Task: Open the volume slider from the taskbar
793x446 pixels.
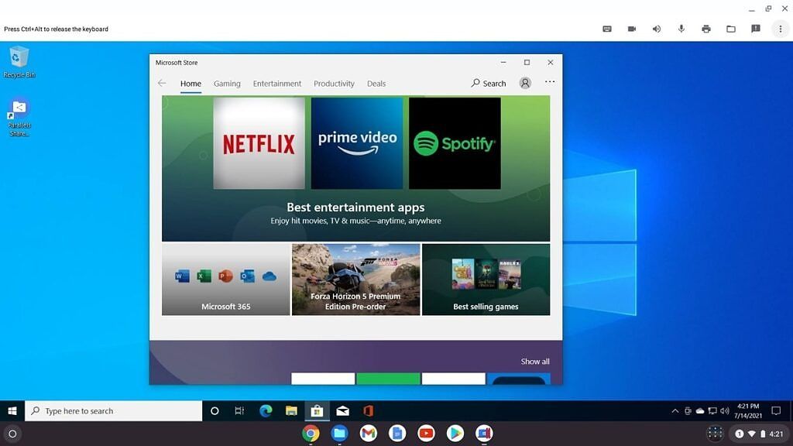Action: click(x=724, y=410)
